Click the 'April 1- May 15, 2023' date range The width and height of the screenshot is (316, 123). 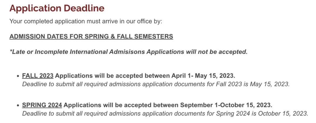[203, 76]
